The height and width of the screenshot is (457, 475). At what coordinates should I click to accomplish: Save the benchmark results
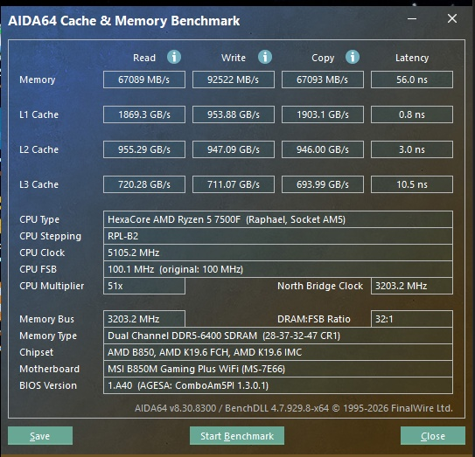click(40, 436)
